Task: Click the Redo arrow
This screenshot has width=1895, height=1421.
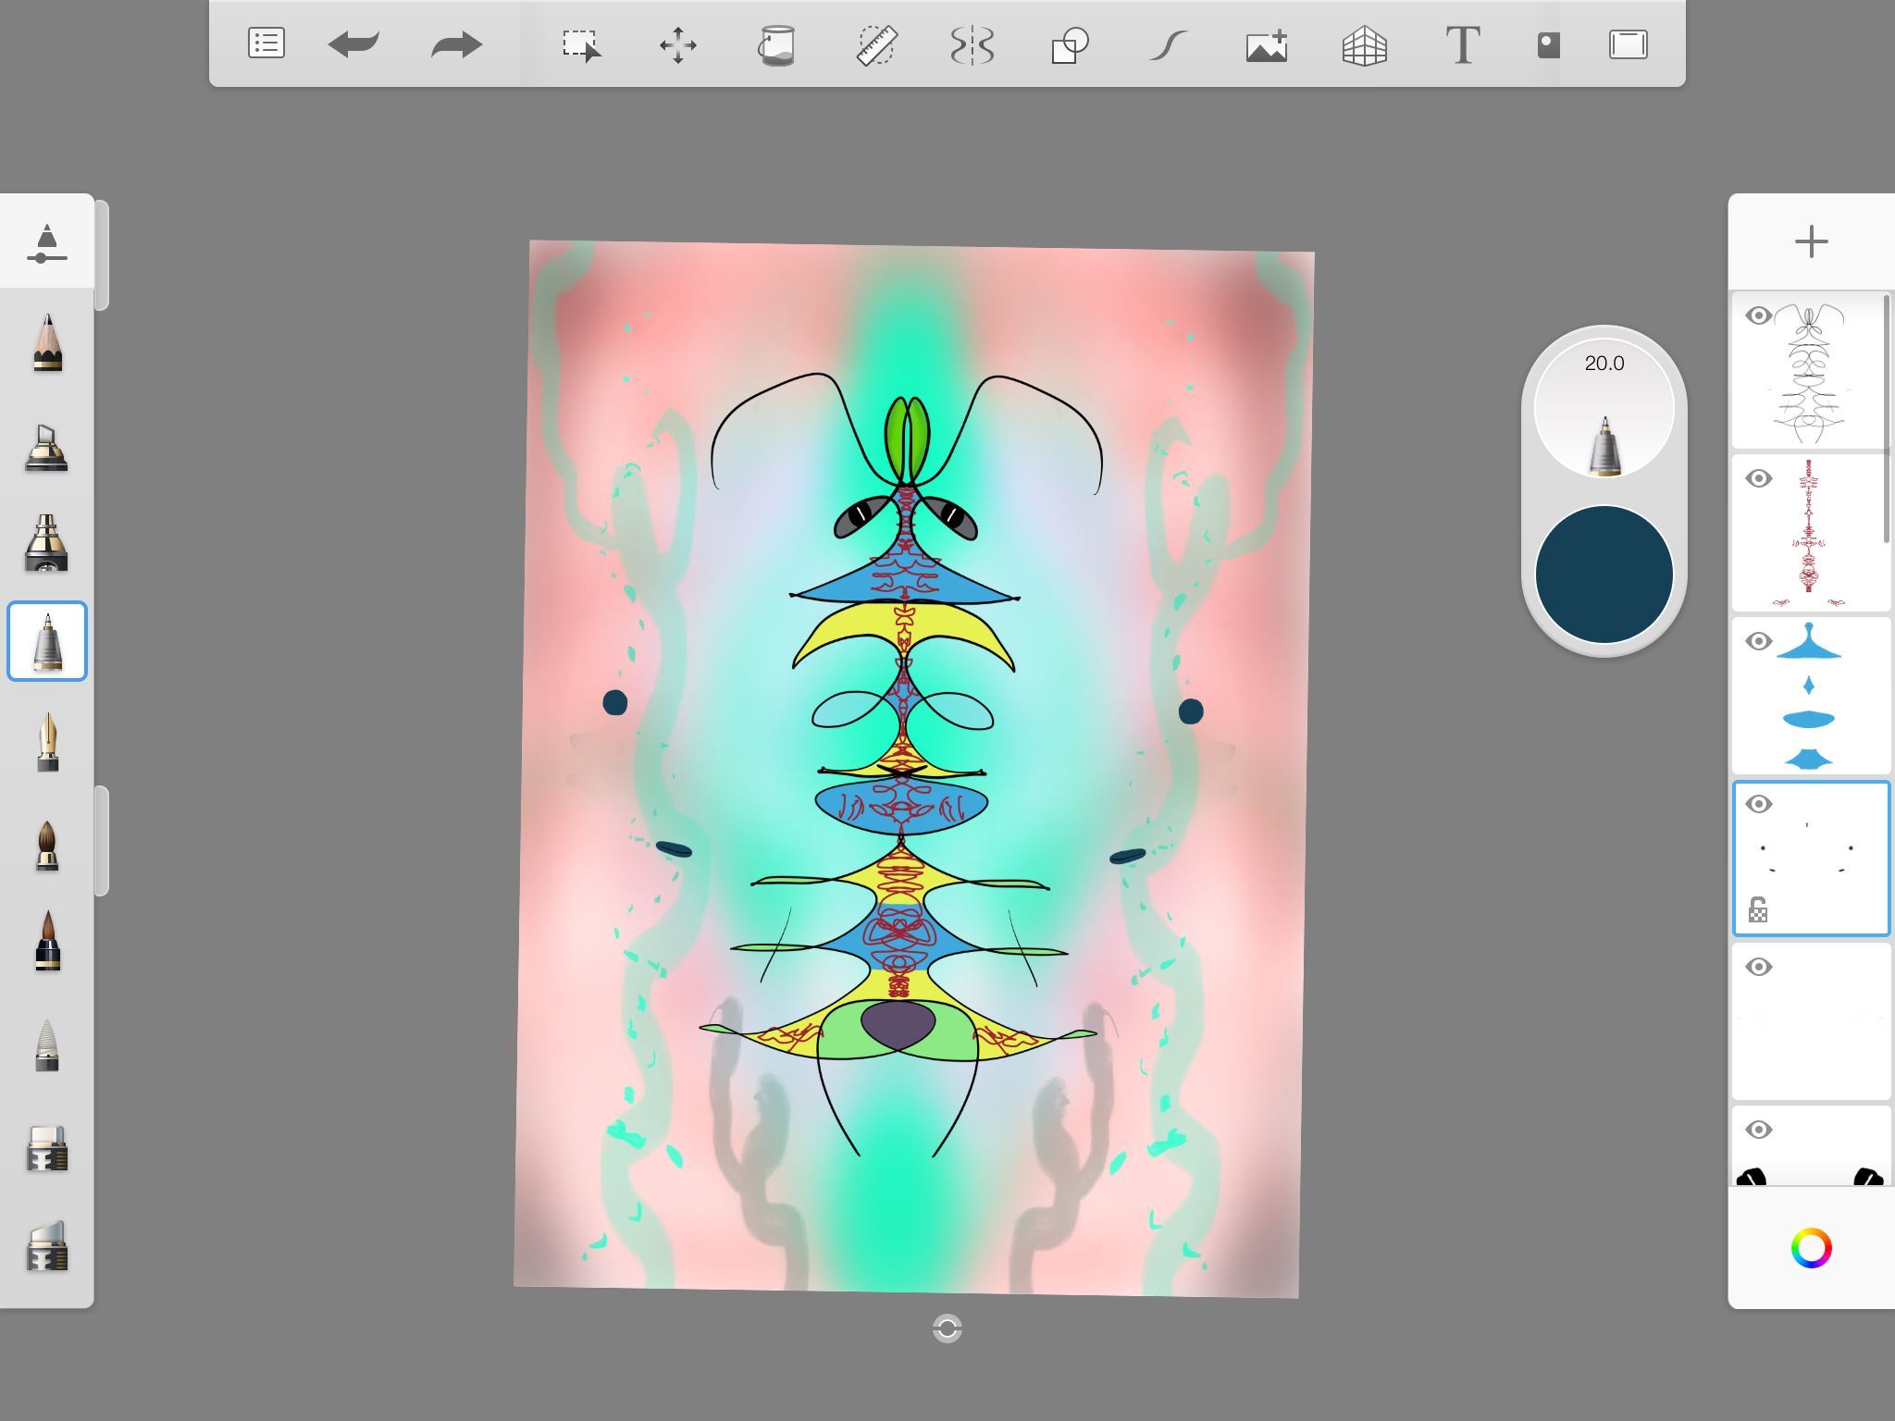Action: pyautogui.click(x=456, y=43)
